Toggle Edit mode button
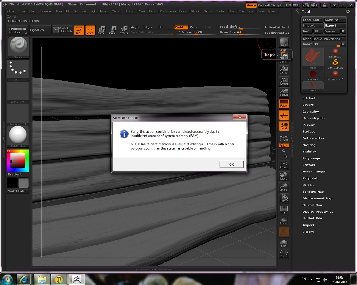Image resolution: width=357 pixels, height=285 pixels. click(79, 30)
